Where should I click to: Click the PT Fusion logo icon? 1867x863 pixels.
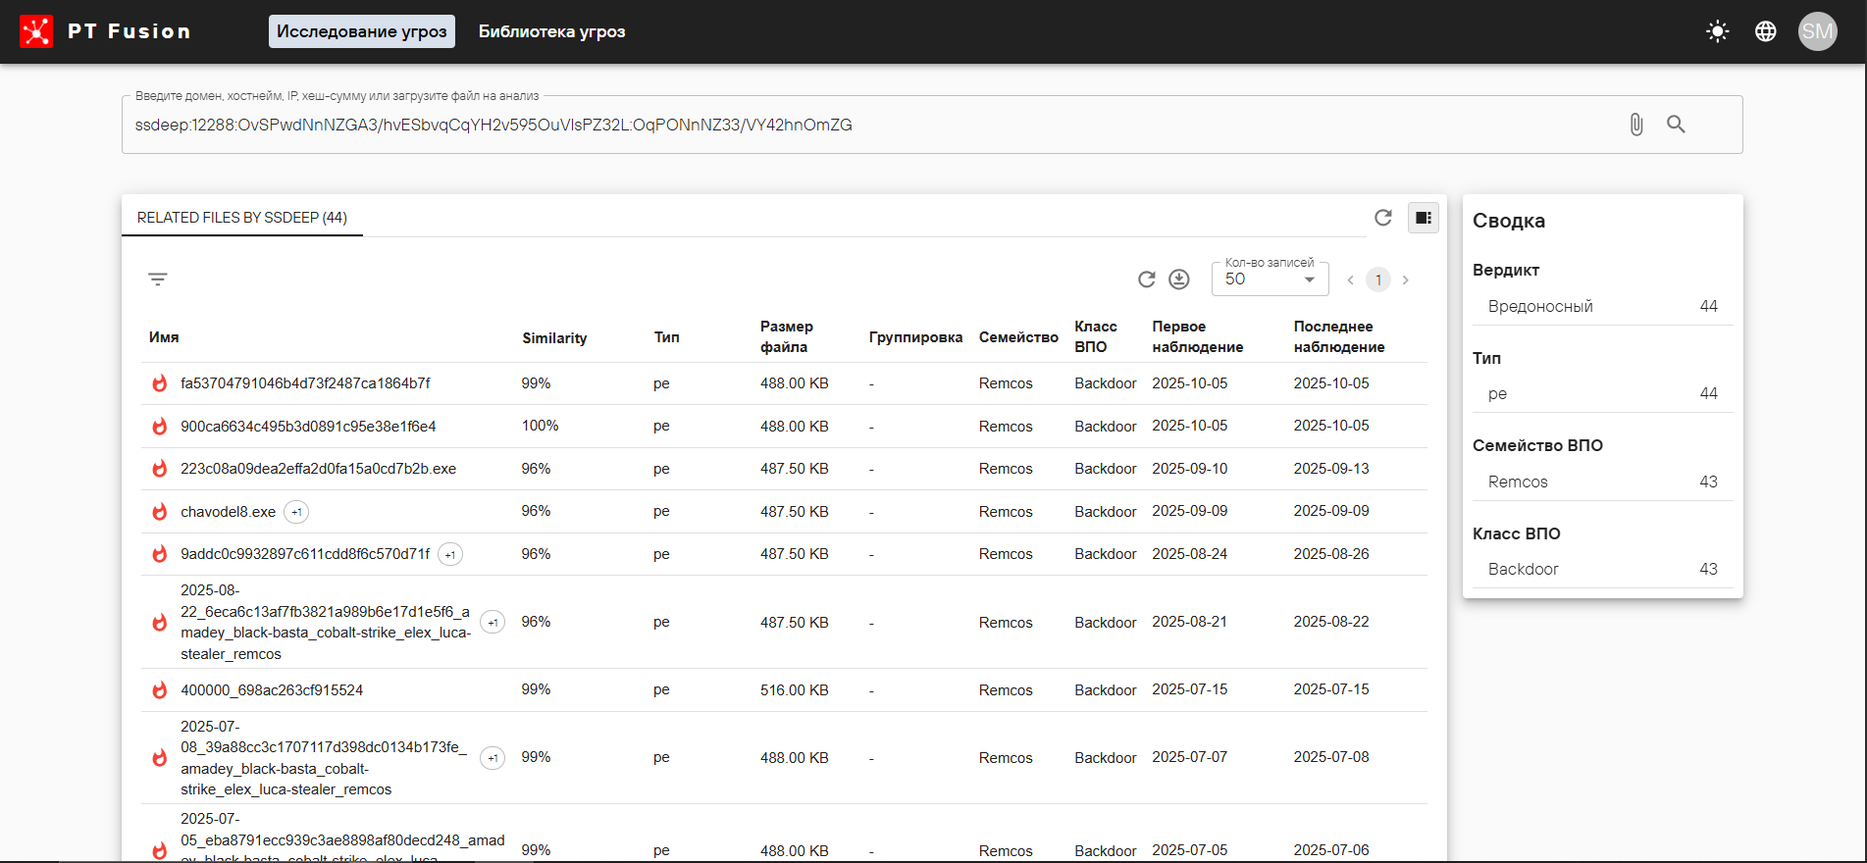tap(36, 31)
